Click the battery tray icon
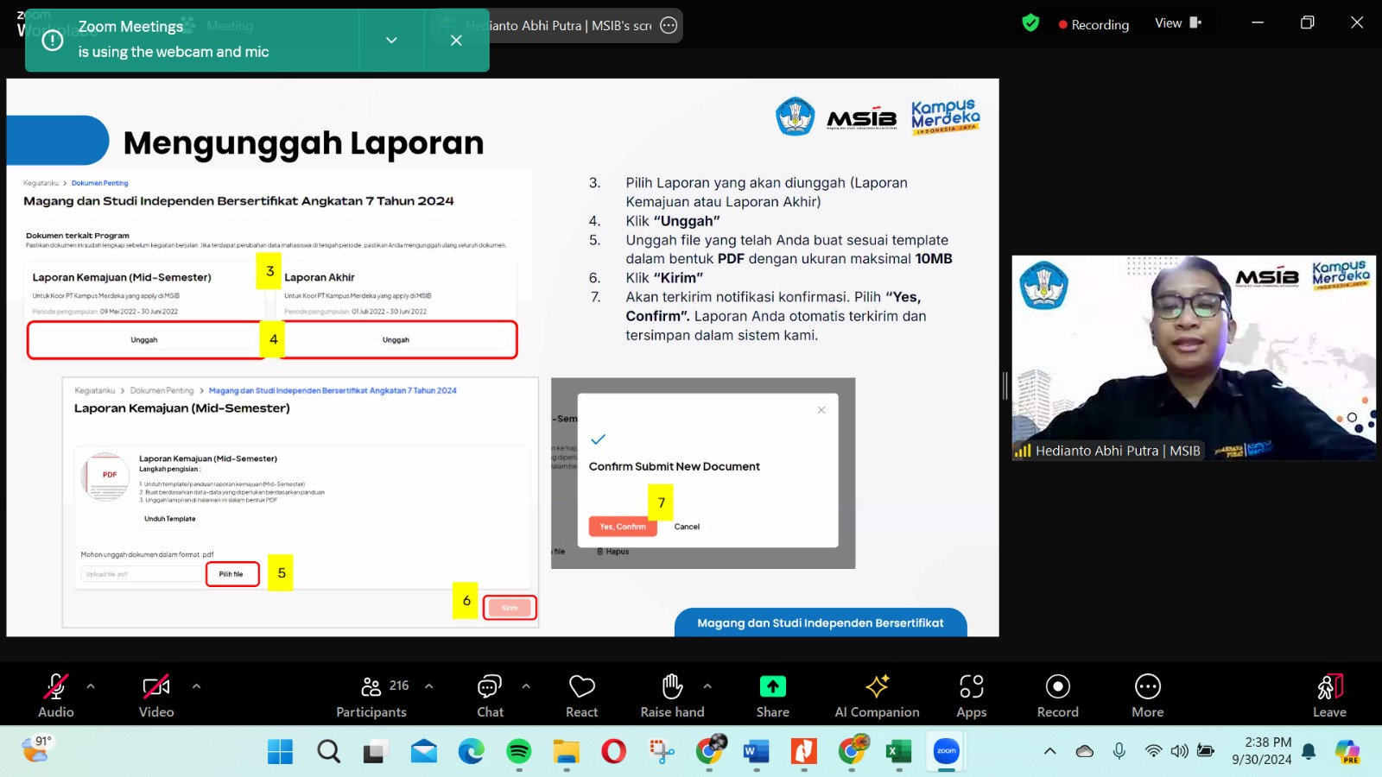This screenshot has height=777, width=1382. [1206, 751]
